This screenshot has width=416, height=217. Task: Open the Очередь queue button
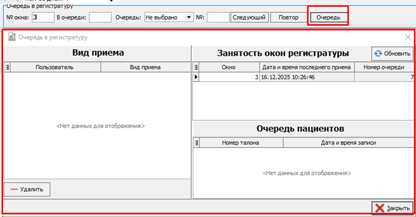(x=328, y=18)
